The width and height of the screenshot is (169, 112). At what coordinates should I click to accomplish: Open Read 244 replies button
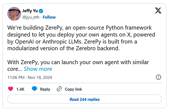[x=84, y=99]
